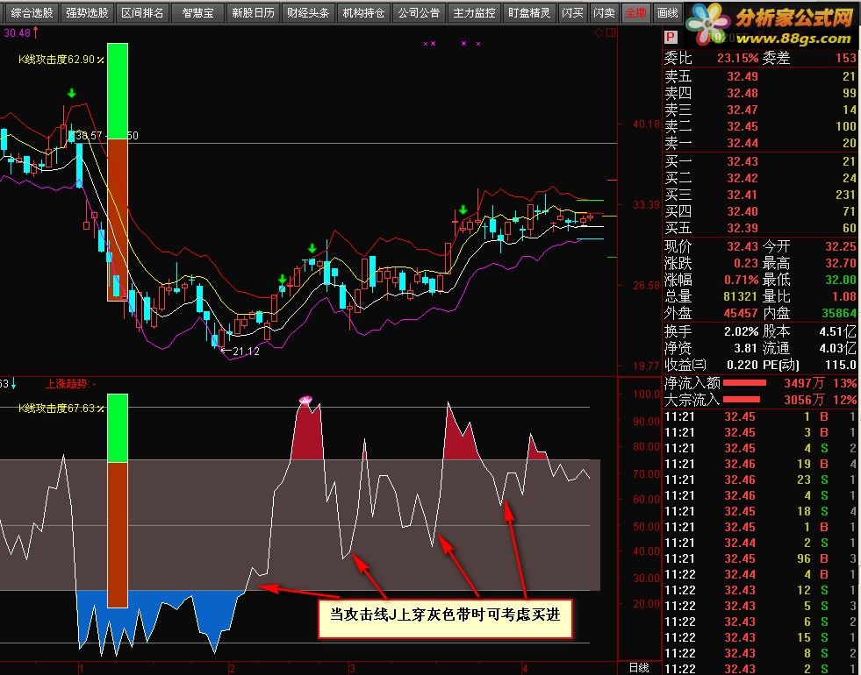This screenshot has height=675, width=861.
Task: Click the K线攻击度67.63% label in indicator pane
Action: tap(61, 409)
